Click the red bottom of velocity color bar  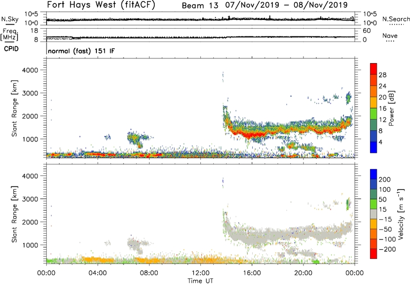tap(374, 254)
